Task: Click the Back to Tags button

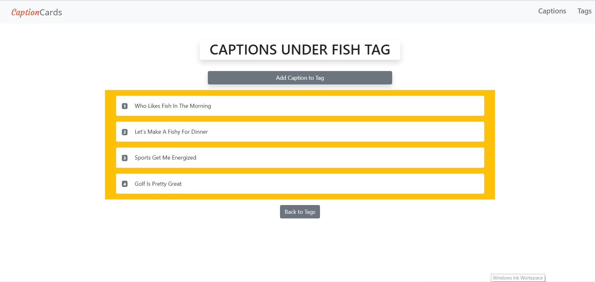Action: [x=300, y=212]
